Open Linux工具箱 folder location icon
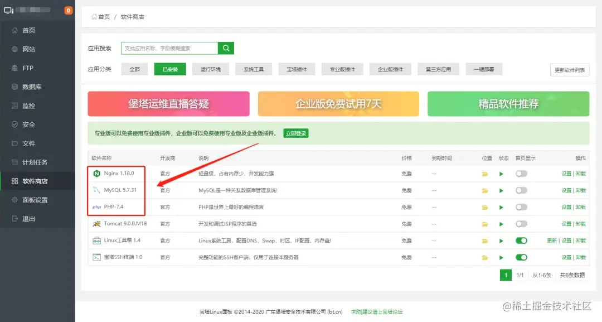 tap(485, 241)
